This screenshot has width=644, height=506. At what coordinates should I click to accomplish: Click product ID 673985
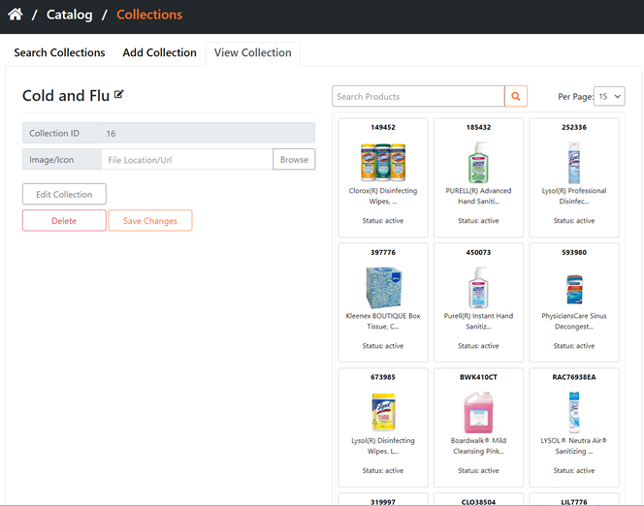click(x=383, y=377)
